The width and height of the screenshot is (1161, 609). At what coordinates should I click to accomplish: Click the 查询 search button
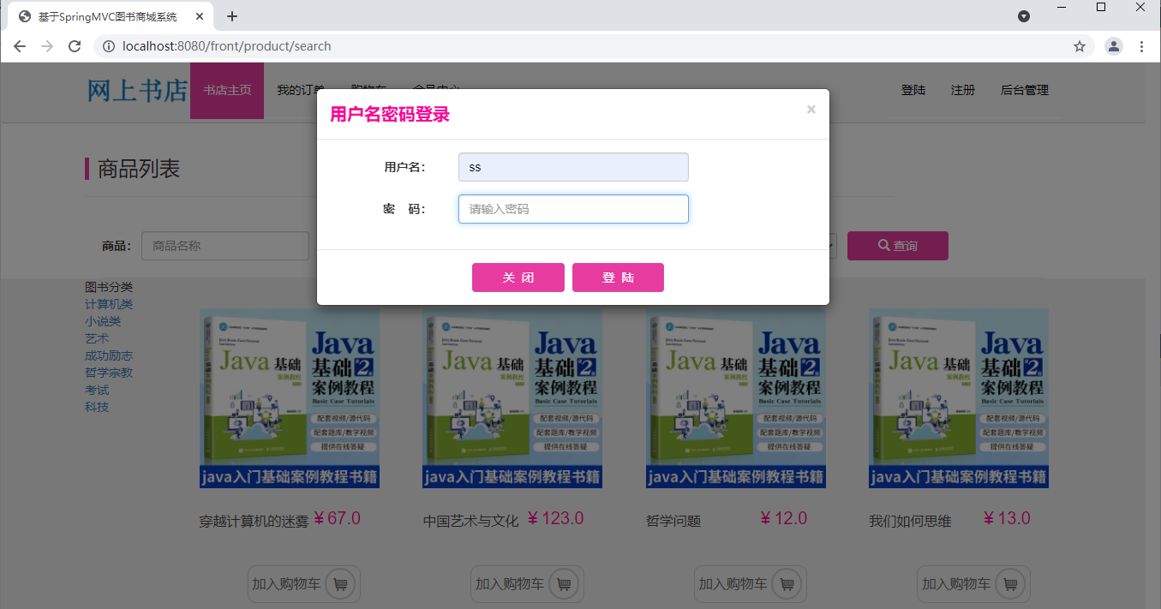pos(897,246)
